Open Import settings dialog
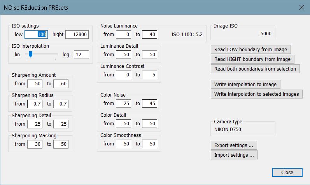 (234, 155)
